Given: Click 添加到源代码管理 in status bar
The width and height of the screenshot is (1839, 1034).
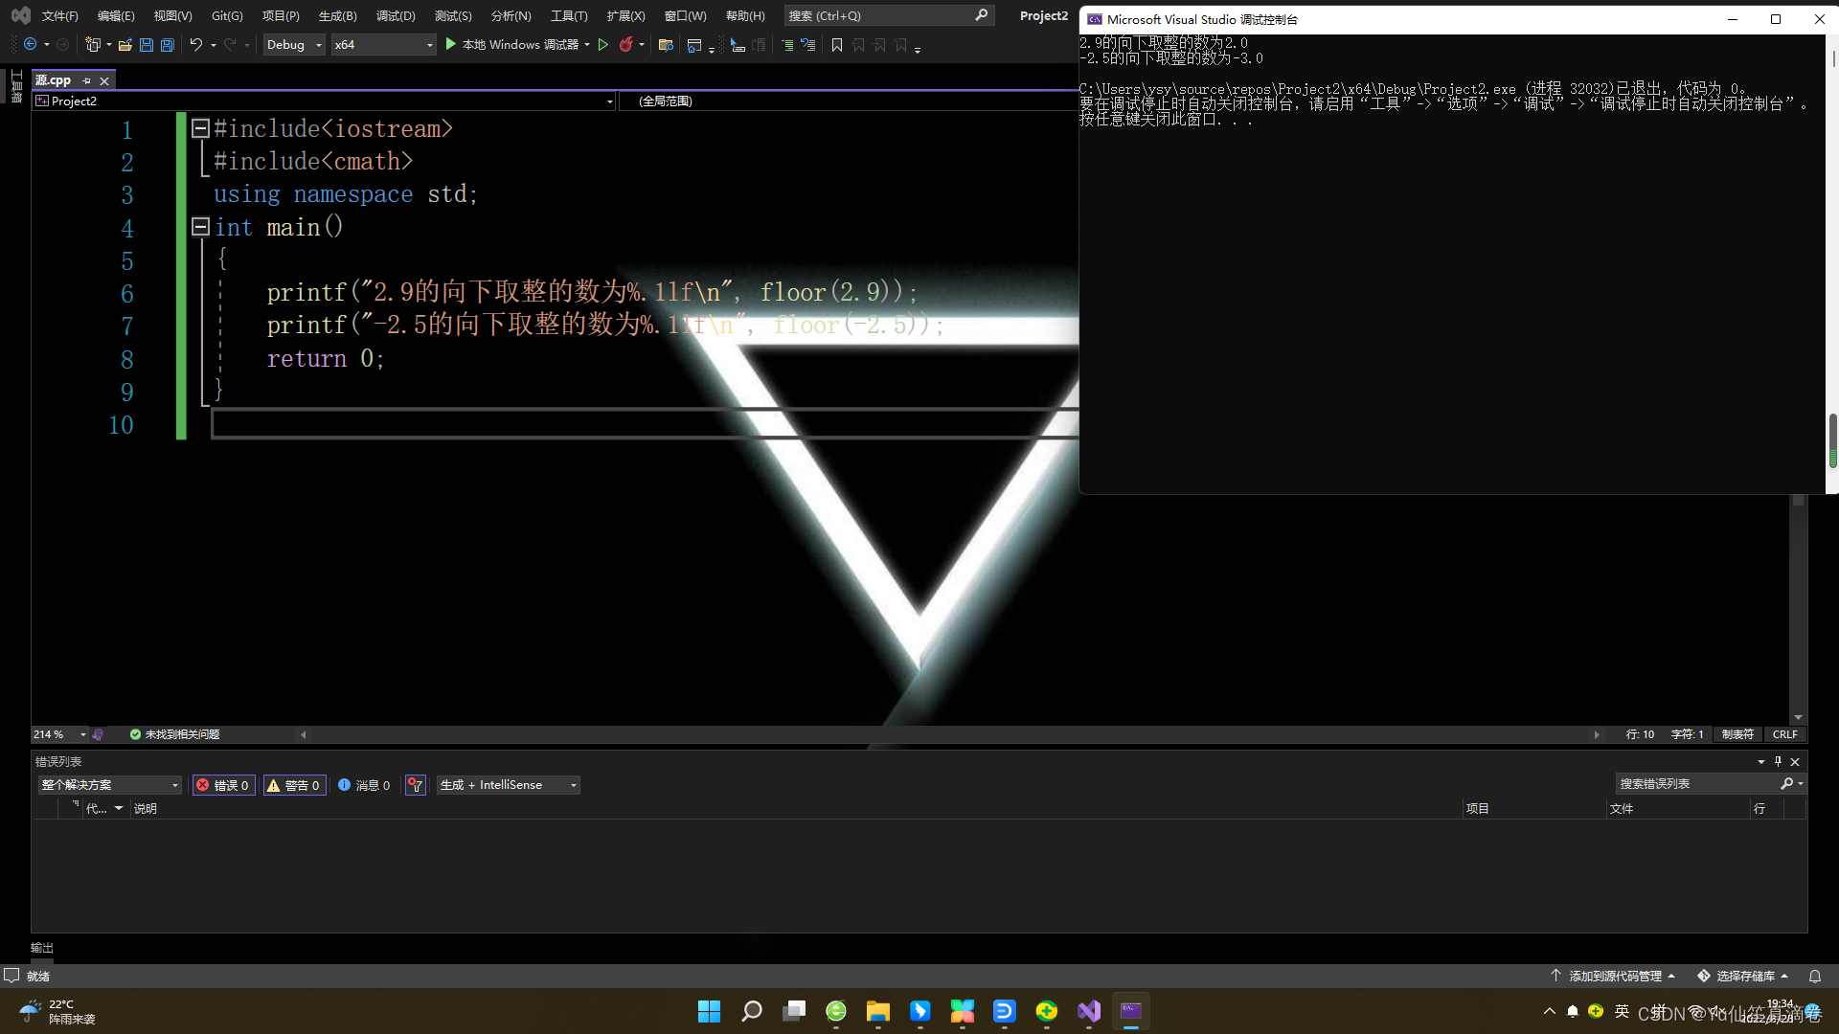Looking at the screenshot, I should click(1615, 976).
